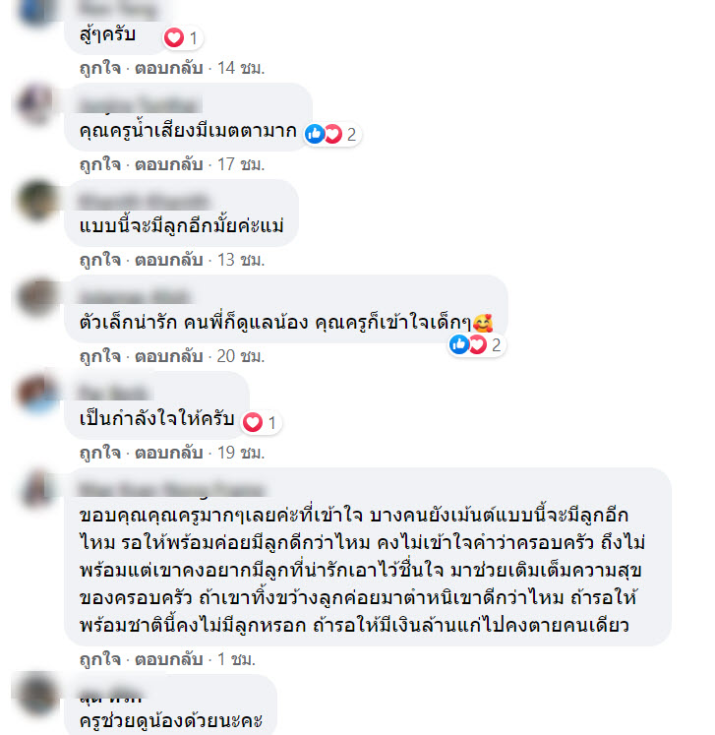
Task: Reply to the 17 ชม. comment
Action: tap(169, 165)
